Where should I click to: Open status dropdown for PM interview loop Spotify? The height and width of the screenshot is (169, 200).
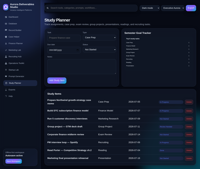pos(171,143)
